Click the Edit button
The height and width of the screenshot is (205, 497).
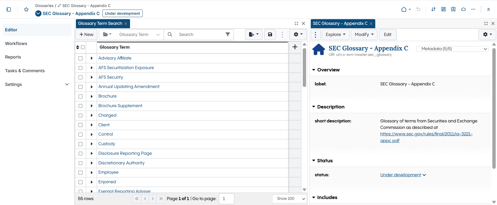[387, 34]
